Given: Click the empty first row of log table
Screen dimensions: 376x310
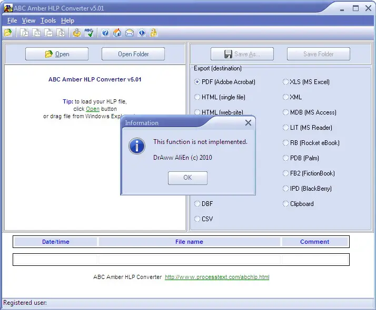Looking at the screenshot, I should [181, 260].
